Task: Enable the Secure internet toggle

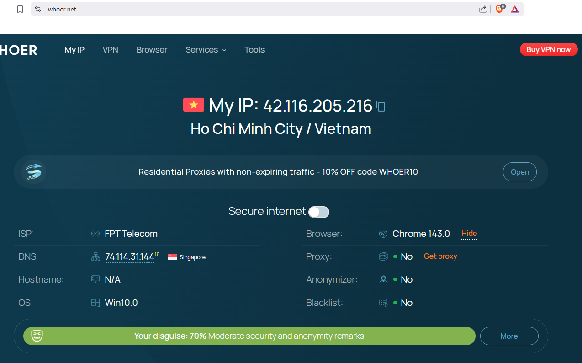Action: pos(318,212)
